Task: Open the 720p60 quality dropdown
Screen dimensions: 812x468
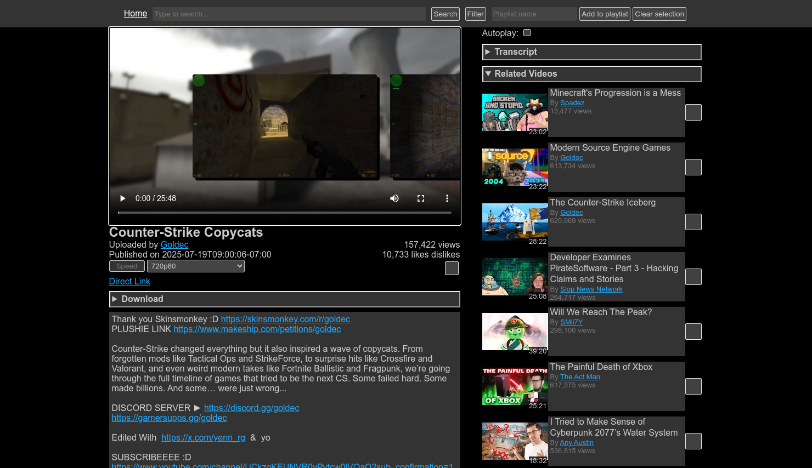Action: click(x=196, y=266)
